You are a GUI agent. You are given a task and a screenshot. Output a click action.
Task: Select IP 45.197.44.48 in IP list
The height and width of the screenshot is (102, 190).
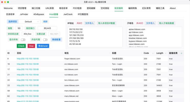click(x=75, y=44)
